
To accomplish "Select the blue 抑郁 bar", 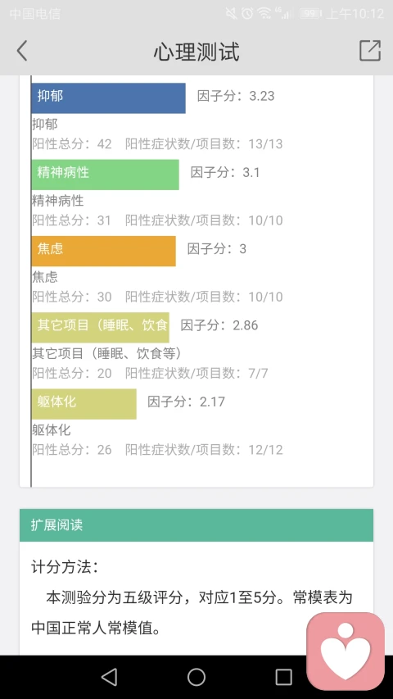I will (x=108, y=98).
